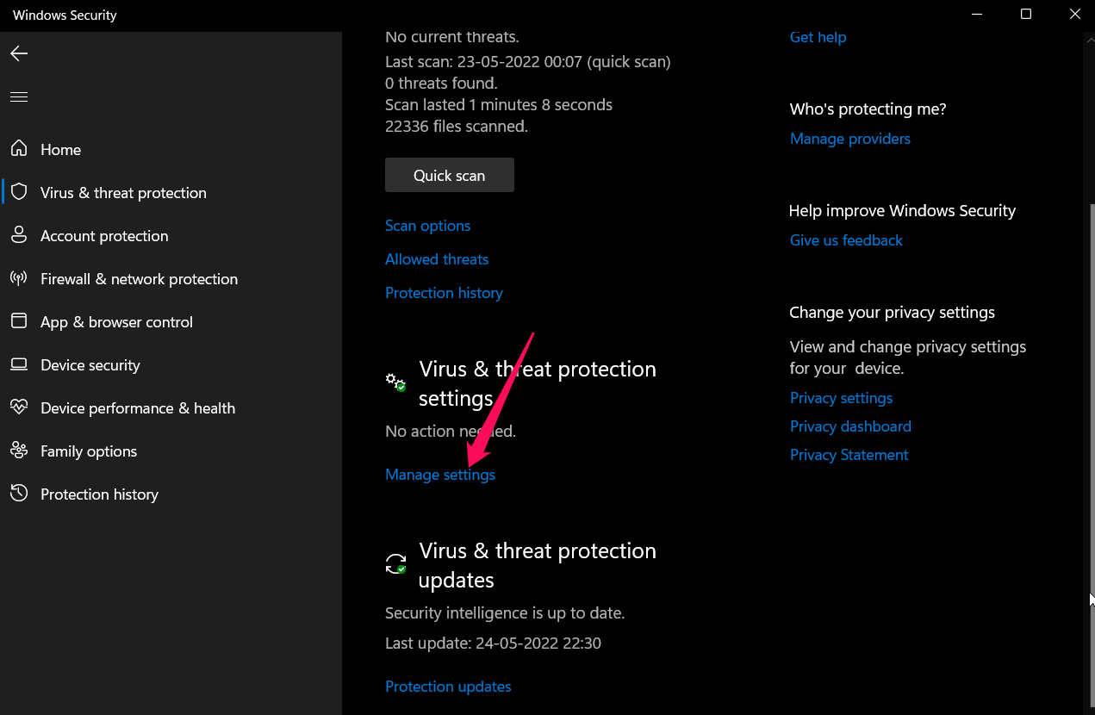Click the Device security laptop icon
This screenshot has height=715, width=1095.
tap(19, 364)
